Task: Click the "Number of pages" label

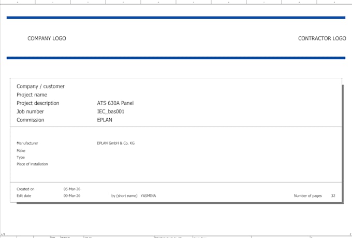Action: (308, 195)
